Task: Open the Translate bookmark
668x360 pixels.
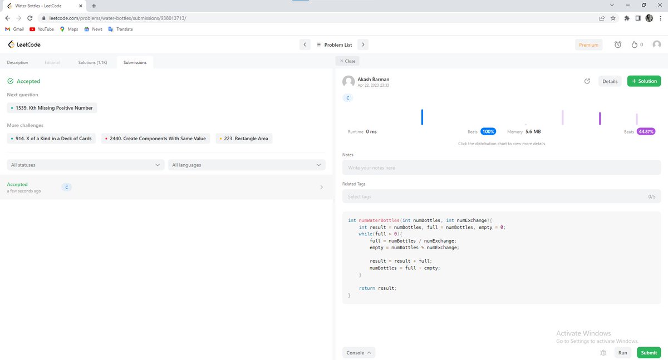Action: (120, 29)
